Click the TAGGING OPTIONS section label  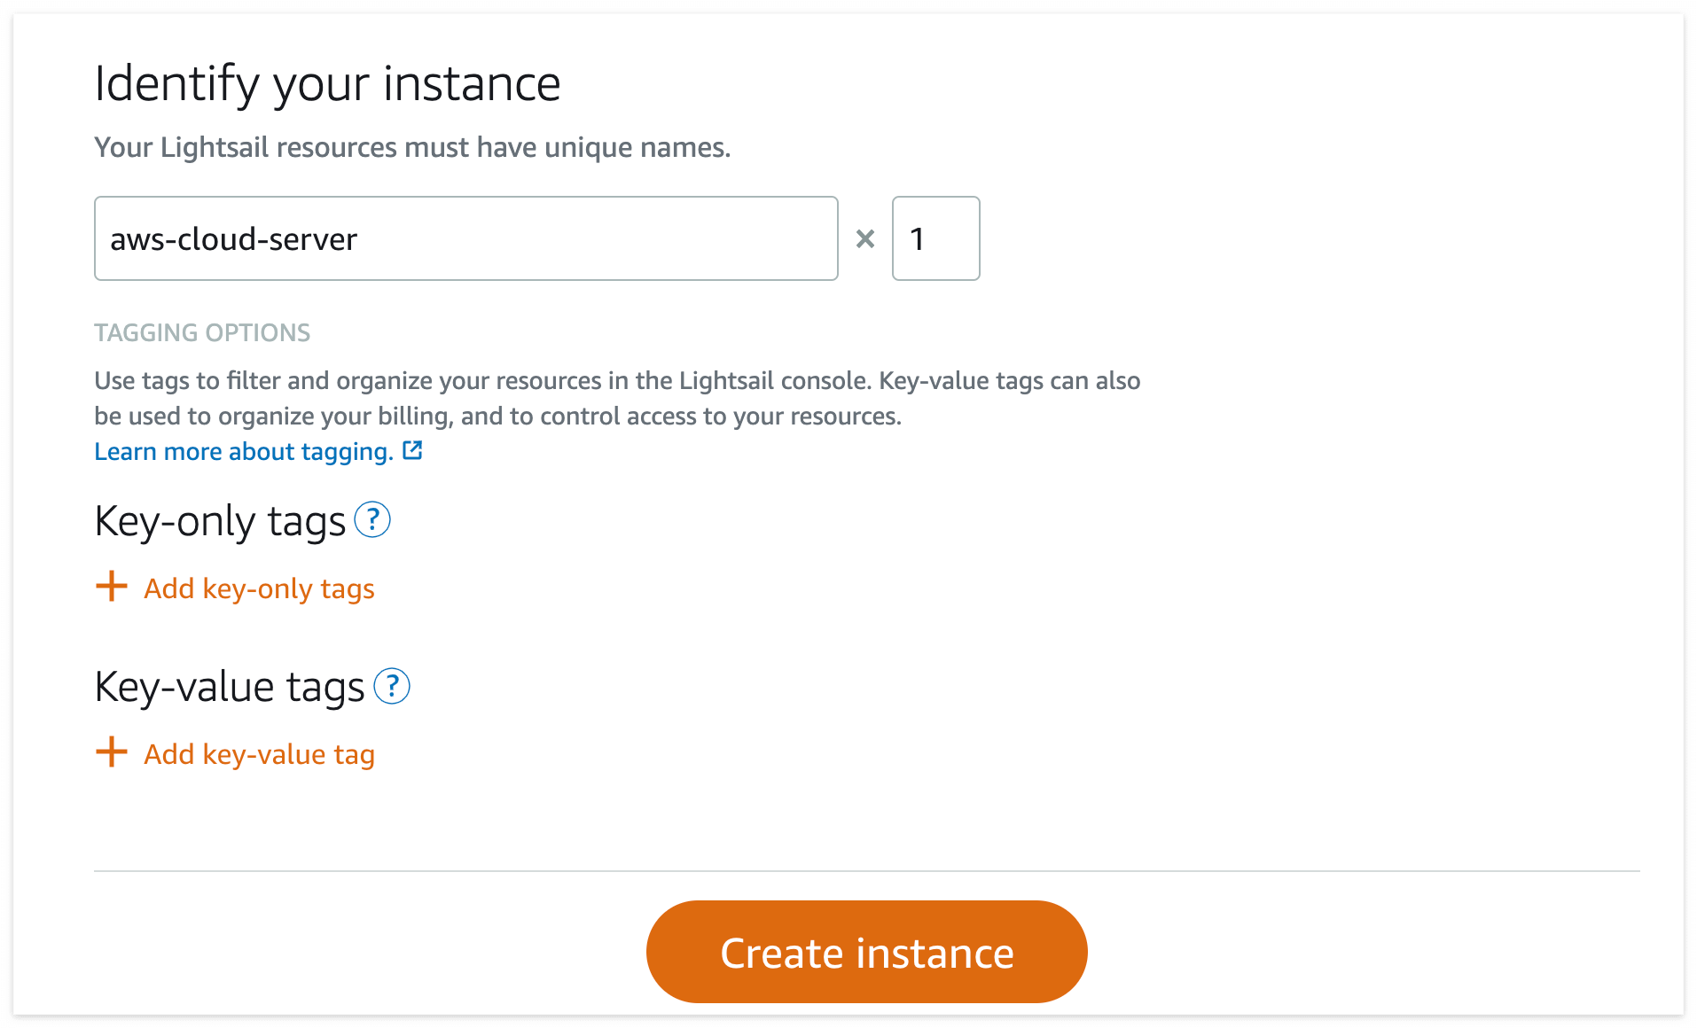[x=202, y=332]
